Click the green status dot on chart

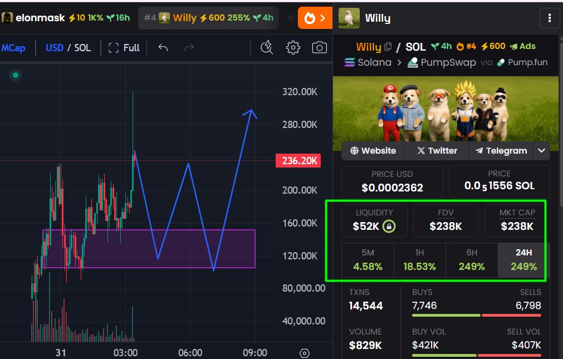16,75
